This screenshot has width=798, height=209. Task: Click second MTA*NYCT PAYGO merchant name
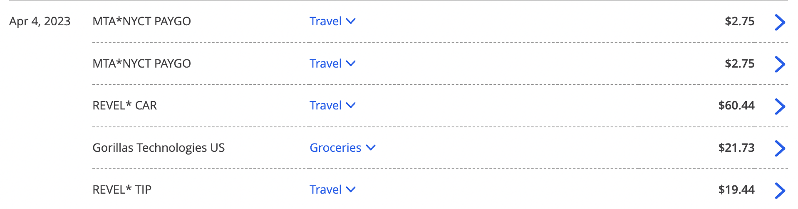(x=141, y=63)
